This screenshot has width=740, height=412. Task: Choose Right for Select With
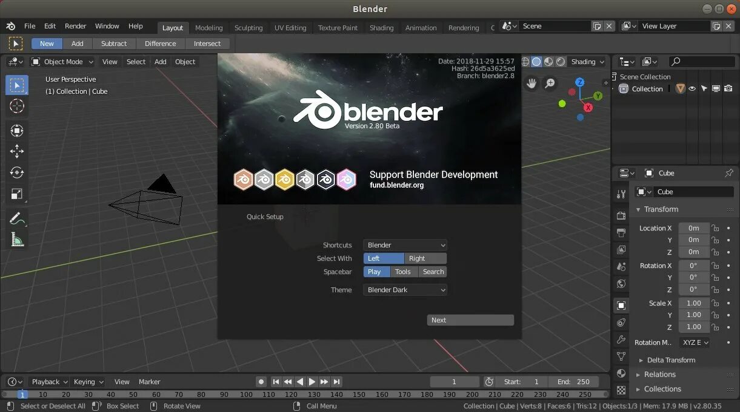(x=425, y=258)
